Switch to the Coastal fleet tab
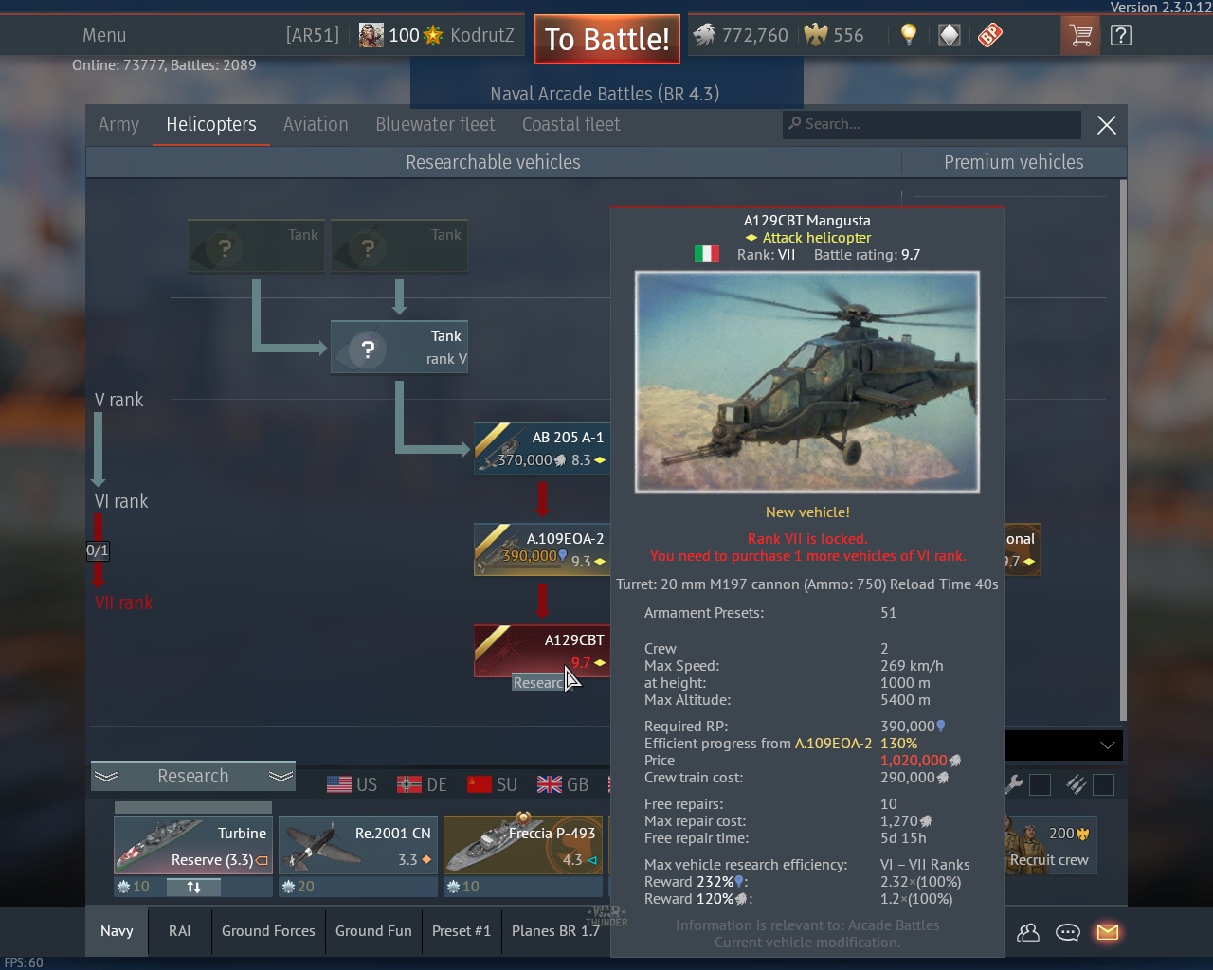The height and width of the screenshot is (970, 1213). 571,124
